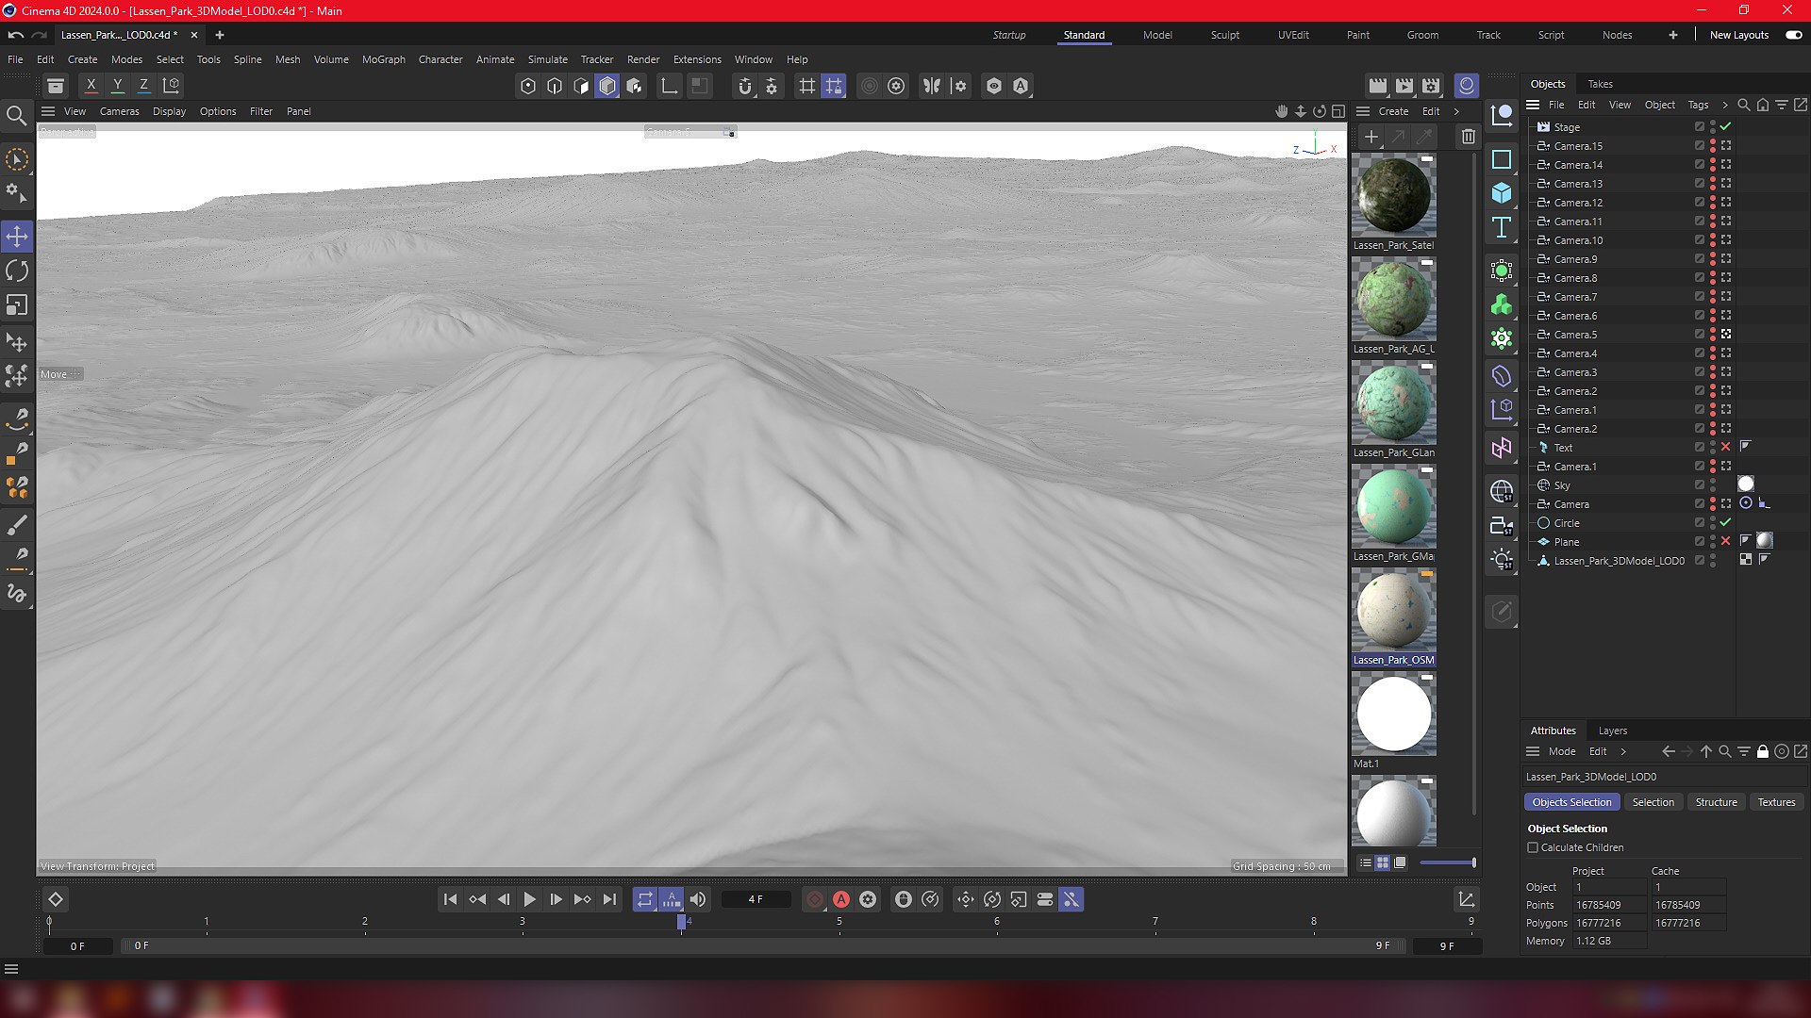
Task: Play the animation forward
Action: pyautogui.click(x=529, y=900)
